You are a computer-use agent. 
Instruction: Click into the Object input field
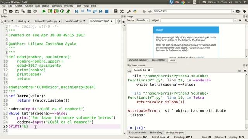pos(197,20)
